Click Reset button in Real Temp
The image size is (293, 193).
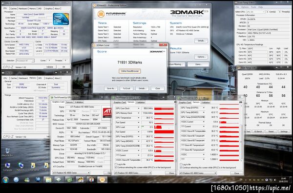coord(271,131)
